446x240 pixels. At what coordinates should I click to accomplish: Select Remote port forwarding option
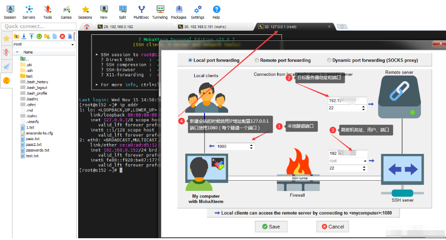pos(283,60)
